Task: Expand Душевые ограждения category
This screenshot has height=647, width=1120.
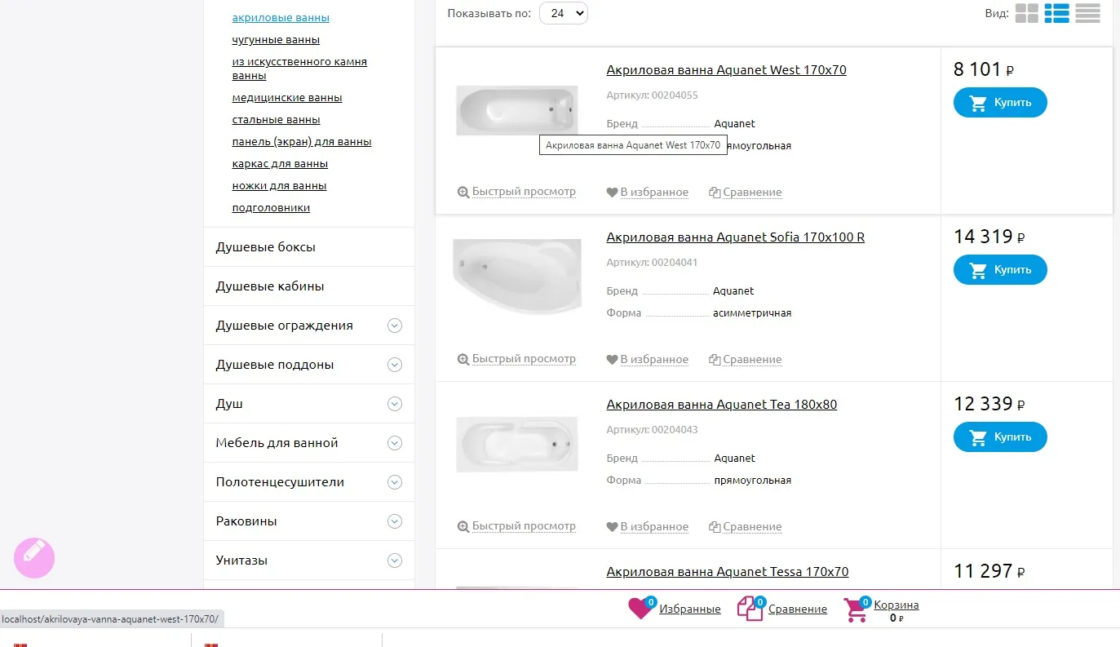Action: pos(395,326)
